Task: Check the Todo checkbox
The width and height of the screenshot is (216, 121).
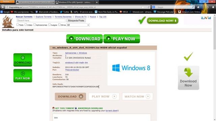Action: click(18, 25)
